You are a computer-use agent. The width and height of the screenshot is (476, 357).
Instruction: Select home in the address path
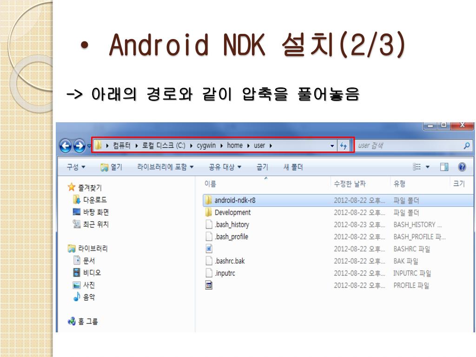pos(235,145)
